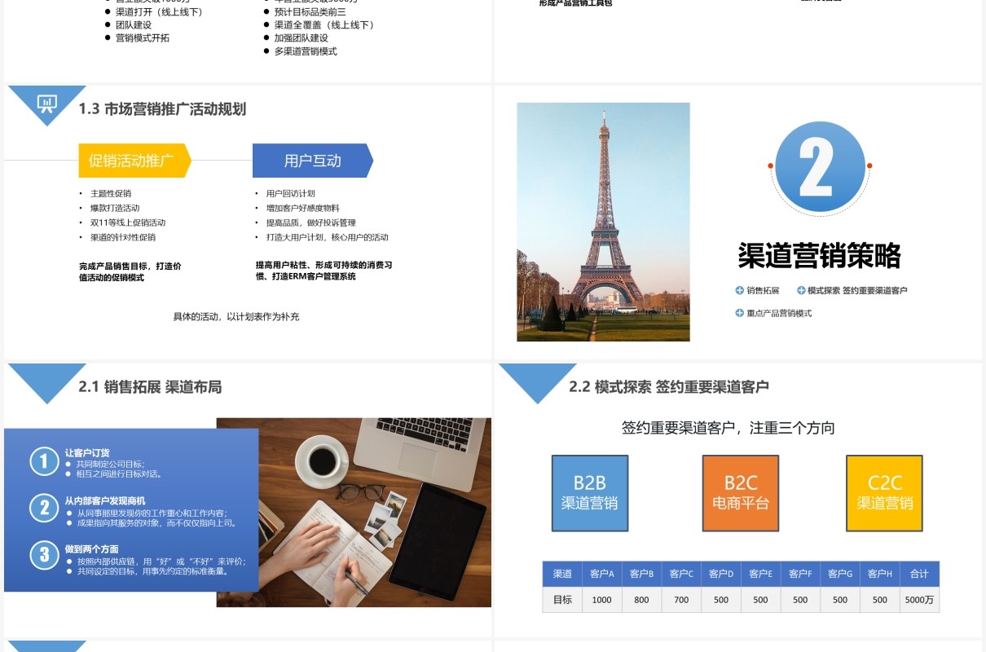Click the 提高品质，做好投诉管理 bullet
986x652 pixels.
(x=310, y=222)
